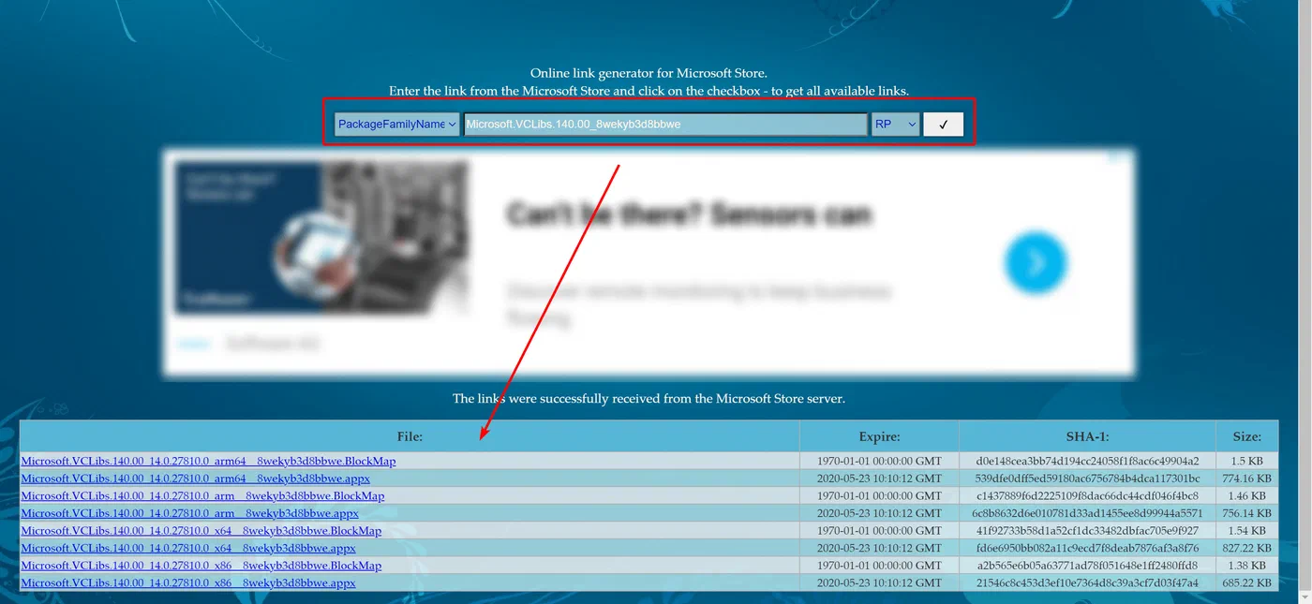This screenshot has width=1312, height=604.
Task: Download the x64 appx package link
Action: tap(188, 548)
